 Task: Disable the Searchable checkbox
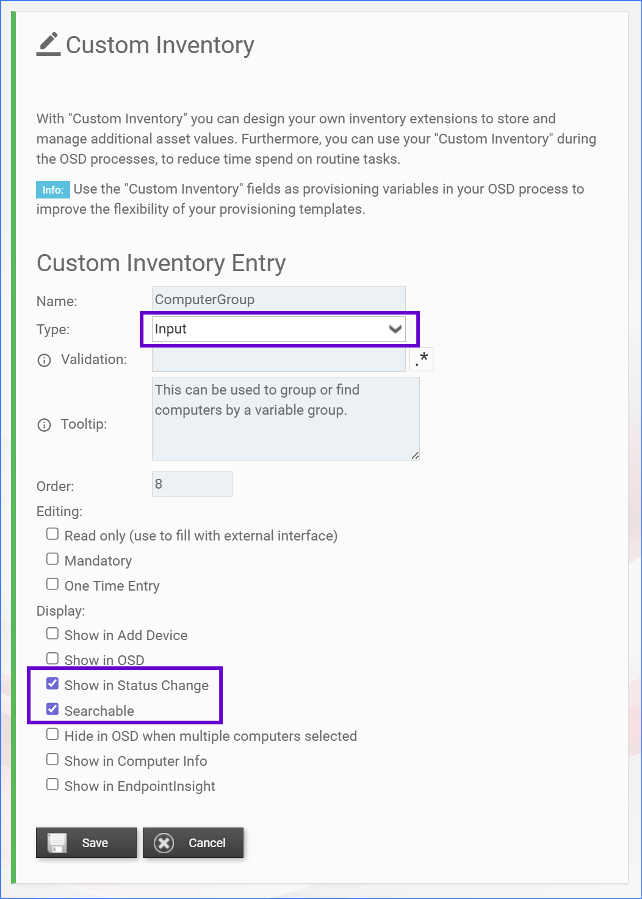(52, 710)
